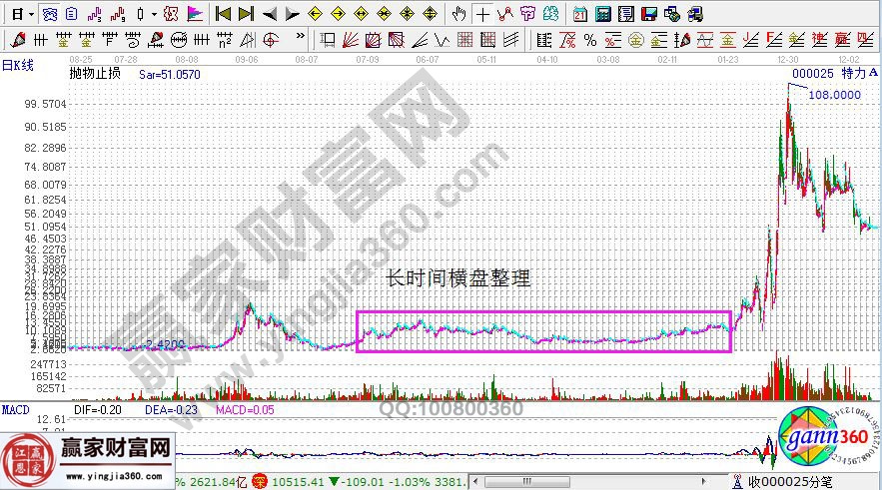Open the calculator tool

(x=603, y=14)
